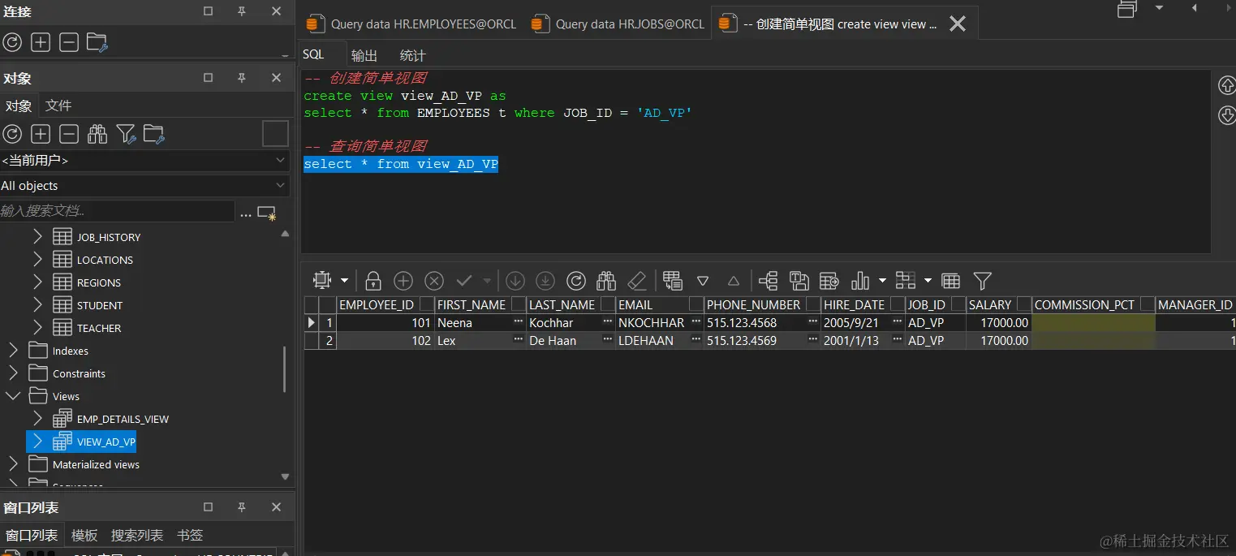Jump to next statement with down arrow circle
The image size is (1236, 556).
pyautogui.click(x=1226, y=115)
